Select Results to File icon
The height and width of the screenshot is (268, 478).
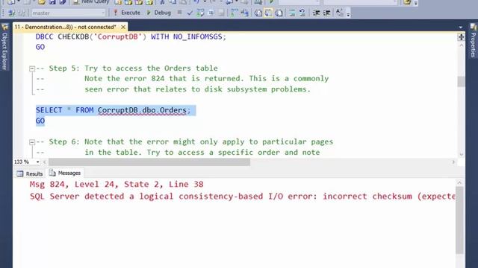279,13
